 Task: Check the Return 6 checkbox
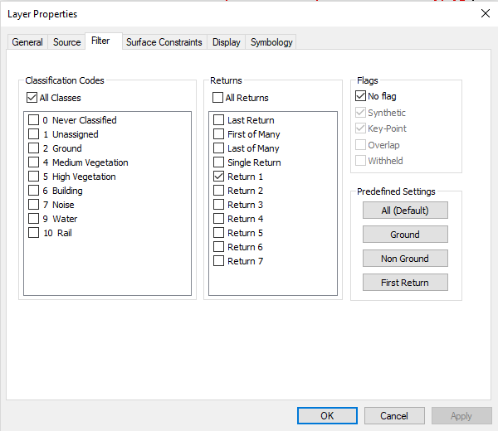(x=218, y=247)
